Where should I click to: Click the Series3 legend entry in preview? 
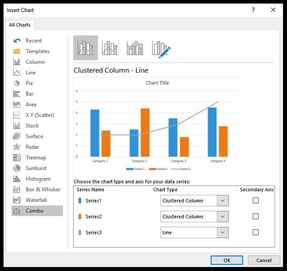[x=181, y=169]
